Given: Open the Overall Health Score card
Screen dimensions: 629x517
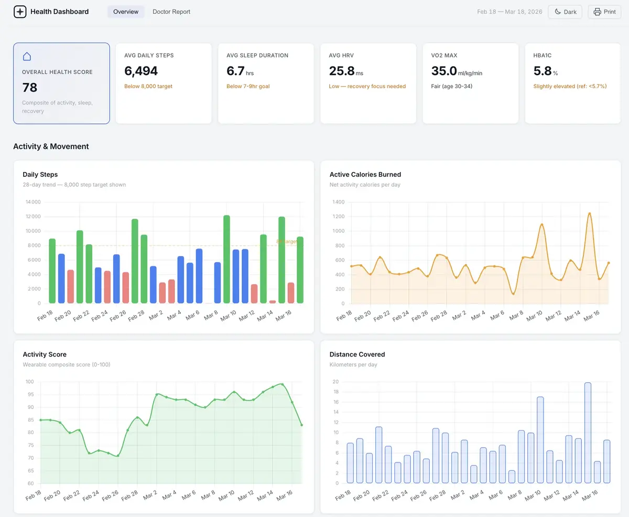Looking at the screenshot, I should 61,83.
